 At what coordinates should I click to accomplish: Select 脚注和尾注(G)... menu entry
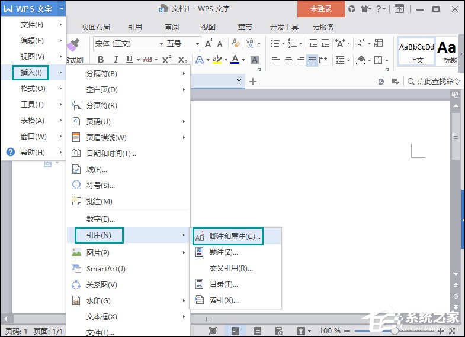point(236,236)
